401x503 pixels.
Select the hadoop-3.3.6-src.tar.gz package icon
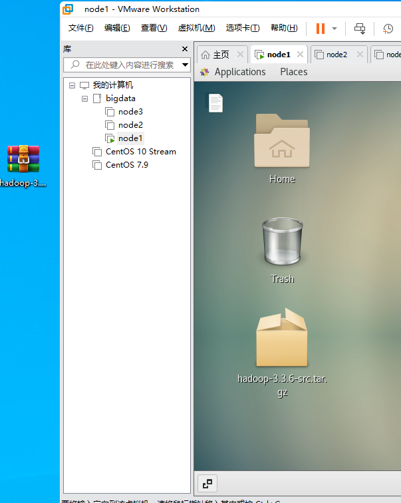point(282,337)
